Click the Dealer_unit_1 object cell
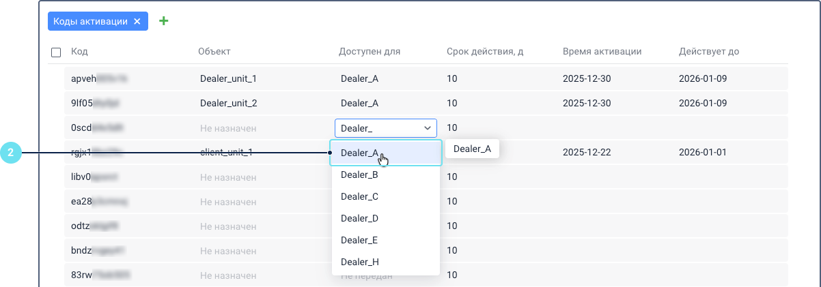Screen dimensions: 821x287 pyautogui.click(x=228, y=78)
